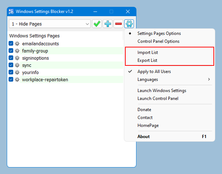The height and width of the screenshot is (174, 222).
Task: Click the gear options menu icon
Action: [129, 24]
